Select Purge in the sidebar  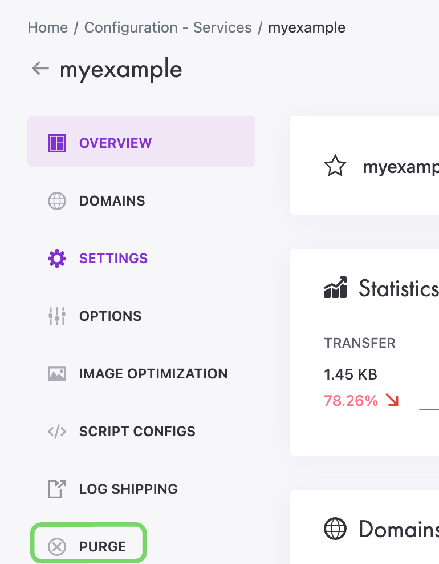coord(103,547)
